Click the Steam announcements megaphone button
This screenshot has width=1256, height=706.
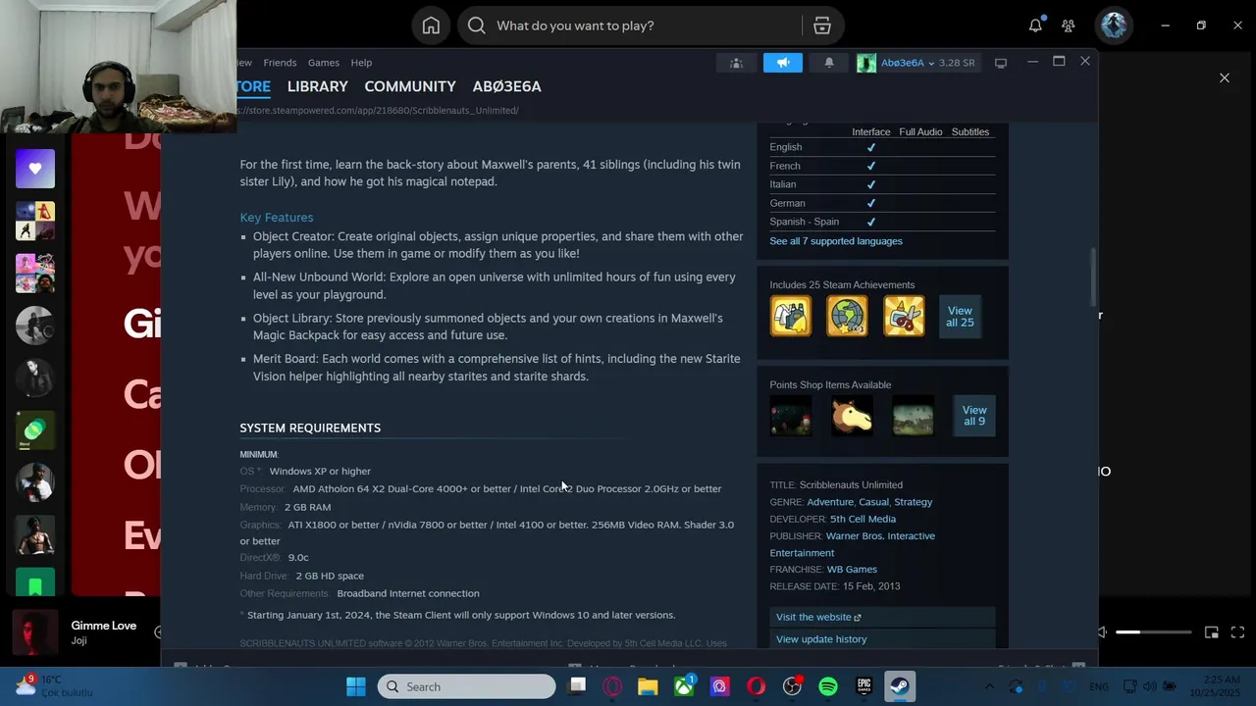tap(783, 63)
